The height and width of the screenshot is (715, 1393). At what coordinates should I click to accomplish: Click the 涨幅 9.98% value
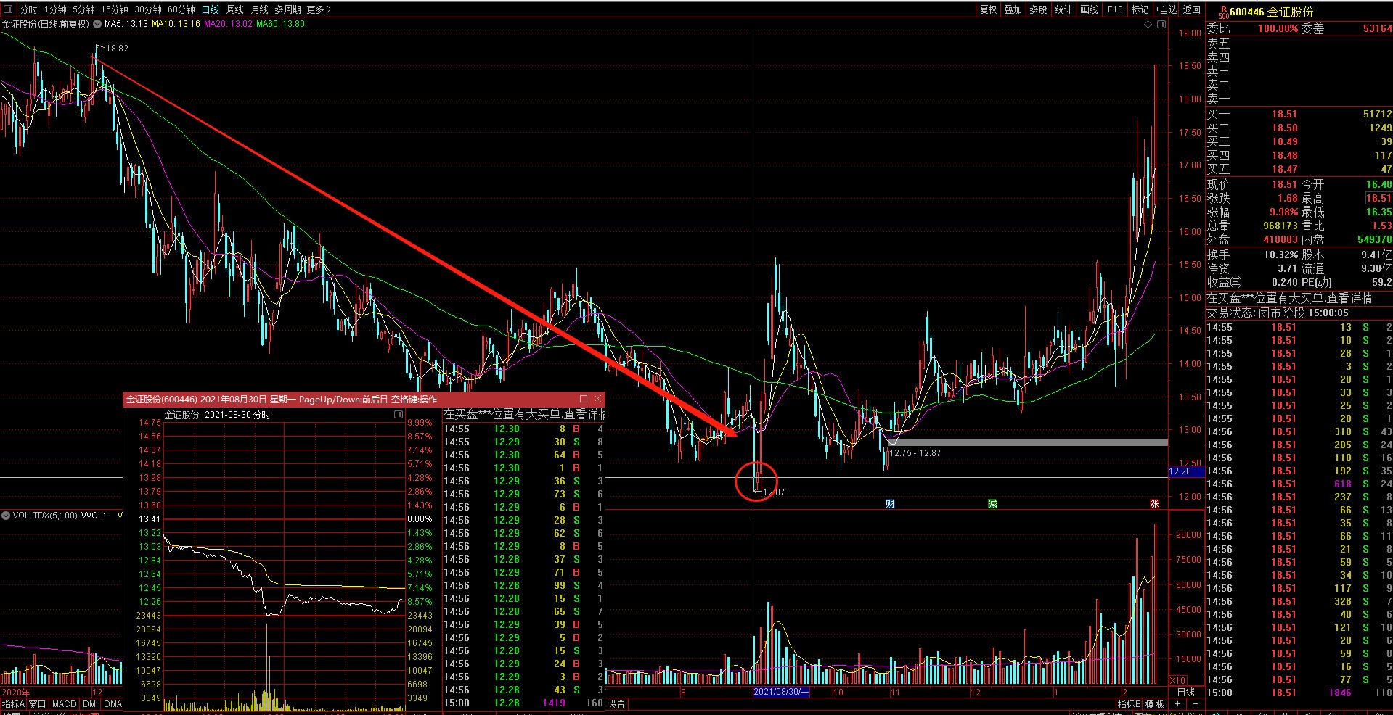[1283, 212]
